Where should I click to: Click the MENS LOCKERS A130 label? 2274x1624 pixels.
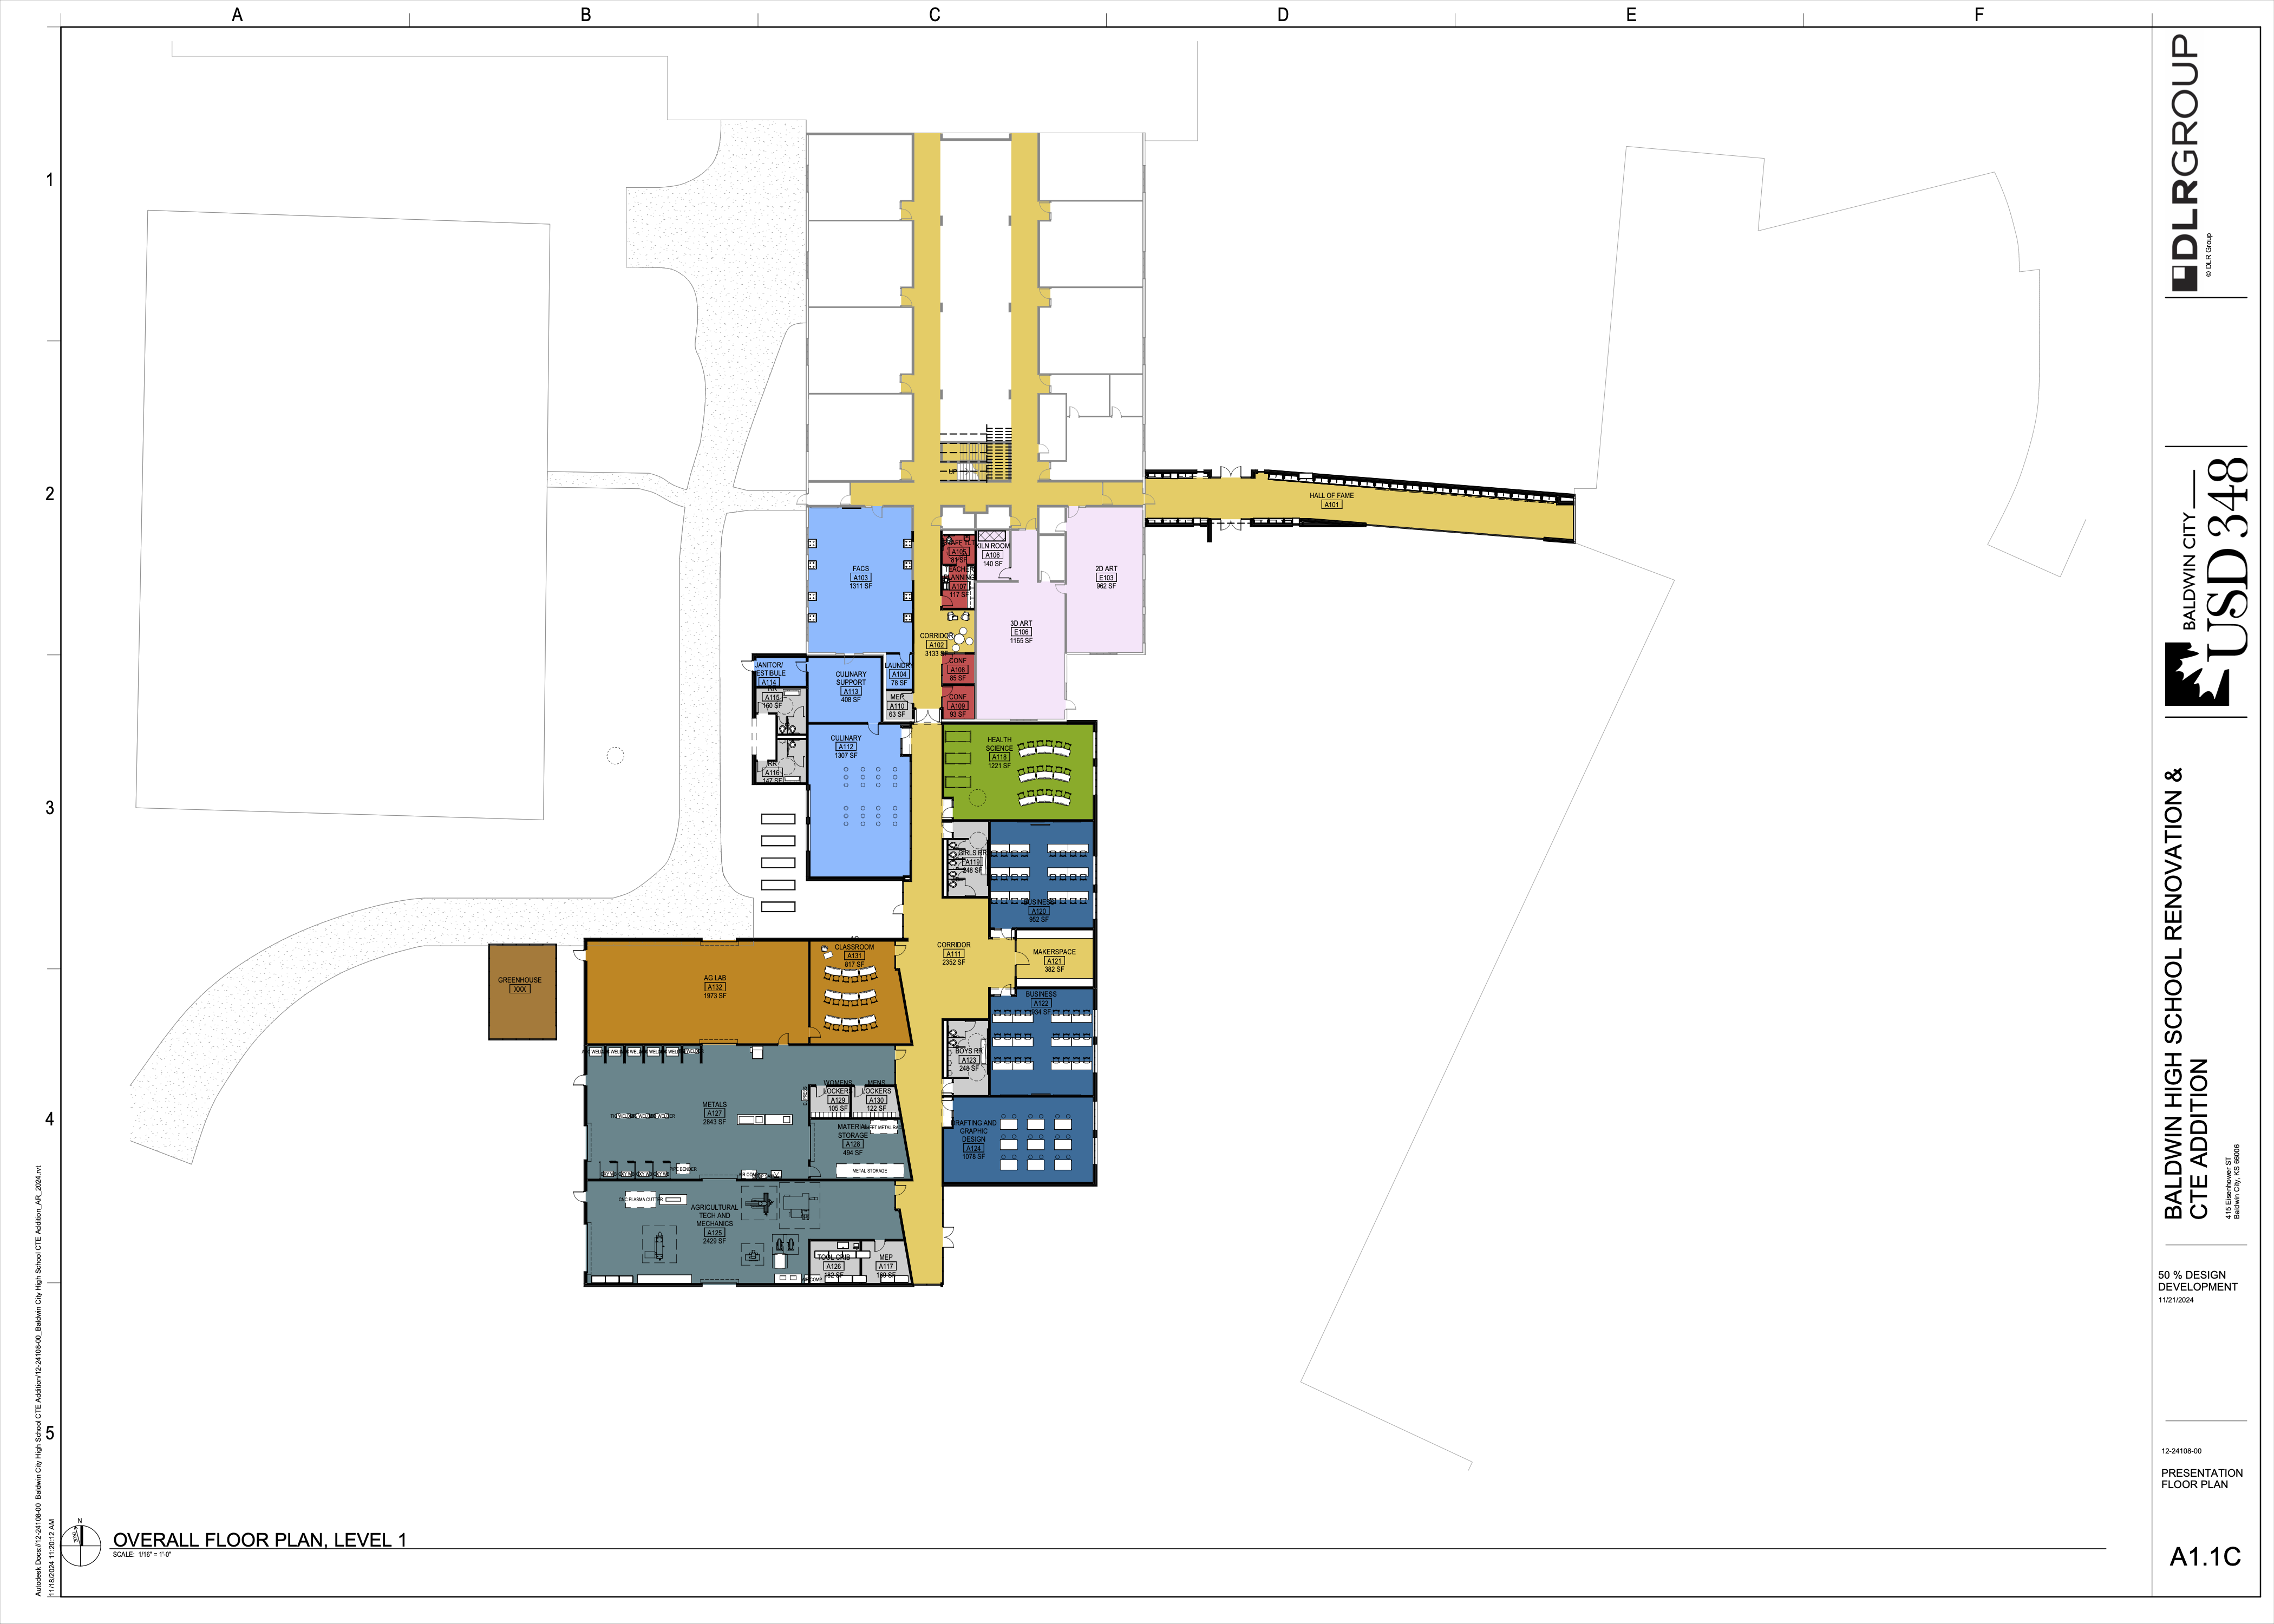click(876, 1095)
